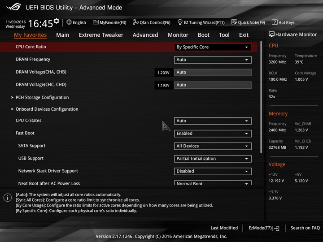Open the My Favorites tab
Screen dimensions: 323x242
[x=31, y=35]
